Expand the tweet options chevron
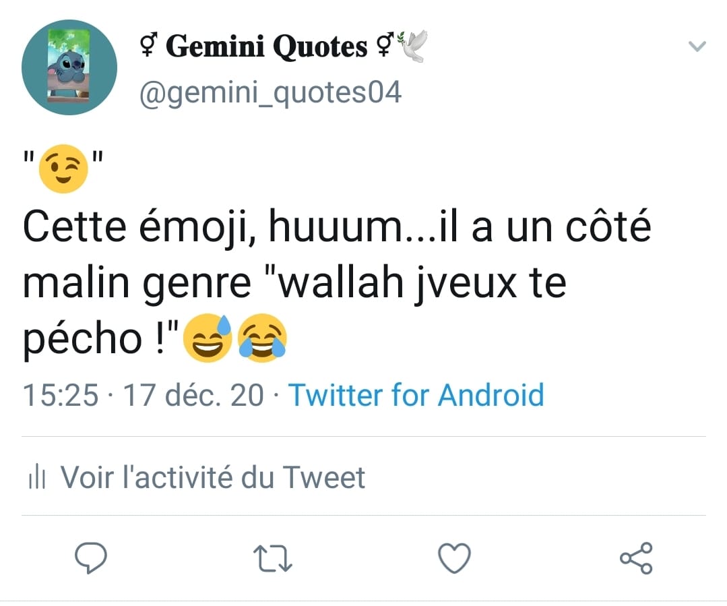The height and width of the screenshot is (606, 727). [697, 46]
